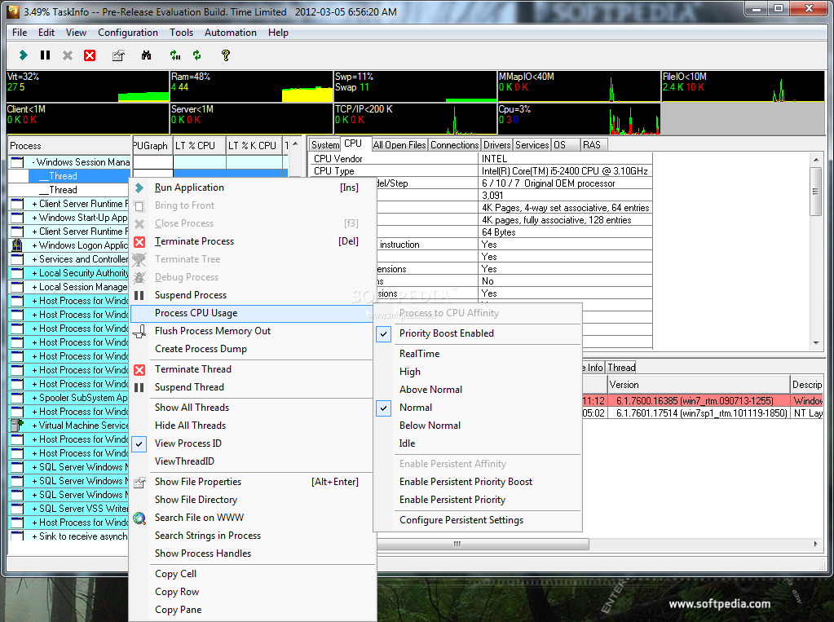Image resolution: width=834 pixels, height=622 pixels.
Task: Set priority to Below Normal
Action: tap(430, 426)
